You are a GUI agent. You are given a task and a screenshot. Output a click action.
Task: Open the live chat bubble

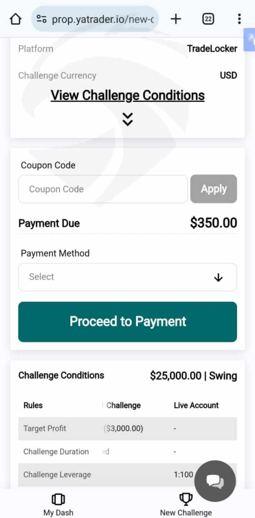pos(215,481)
